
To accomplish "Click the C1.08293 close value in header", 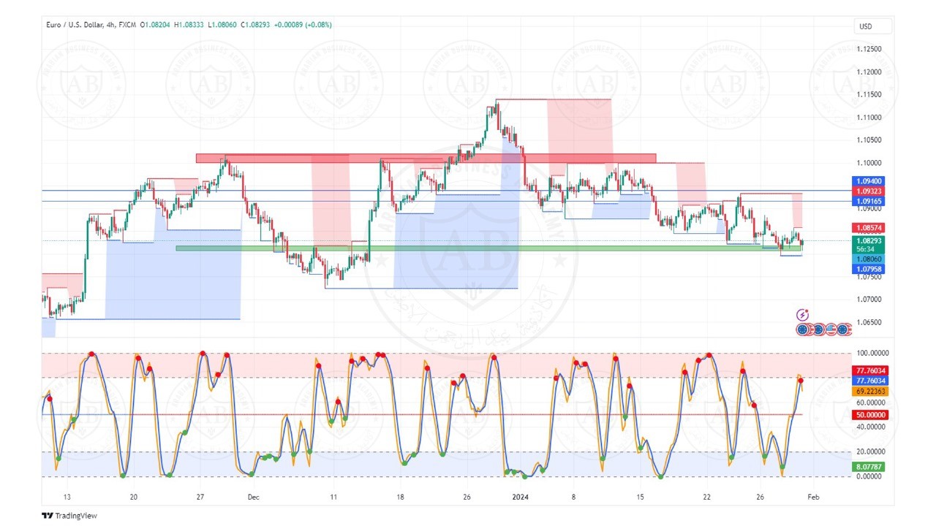I will [x=254, y=25].
